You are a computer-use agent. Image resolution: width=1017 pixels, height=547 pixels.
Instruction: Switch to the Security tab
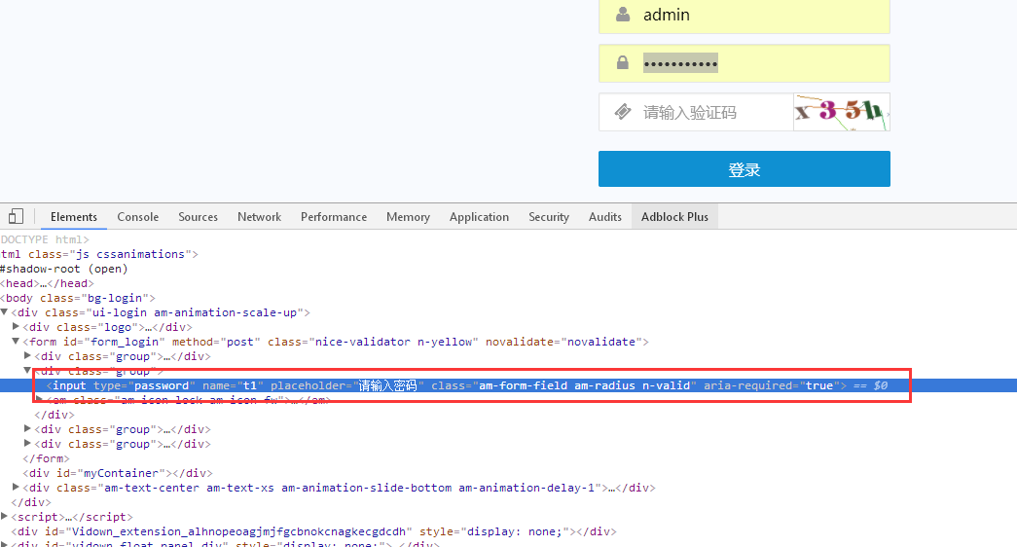click(x=549, y=217)
